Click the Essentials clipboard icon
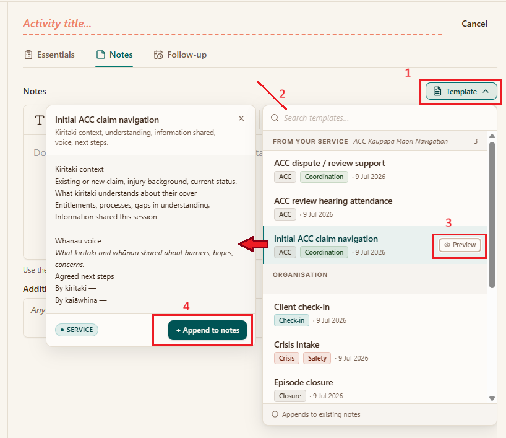The height and width of the screenshot is (438, 506). click(x=28, y=55)
